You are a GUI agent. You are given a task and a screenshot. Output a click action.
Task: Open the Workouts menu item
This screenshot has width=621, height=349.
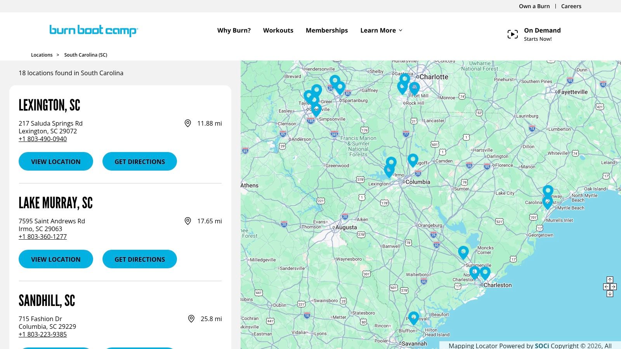[278, 30]
